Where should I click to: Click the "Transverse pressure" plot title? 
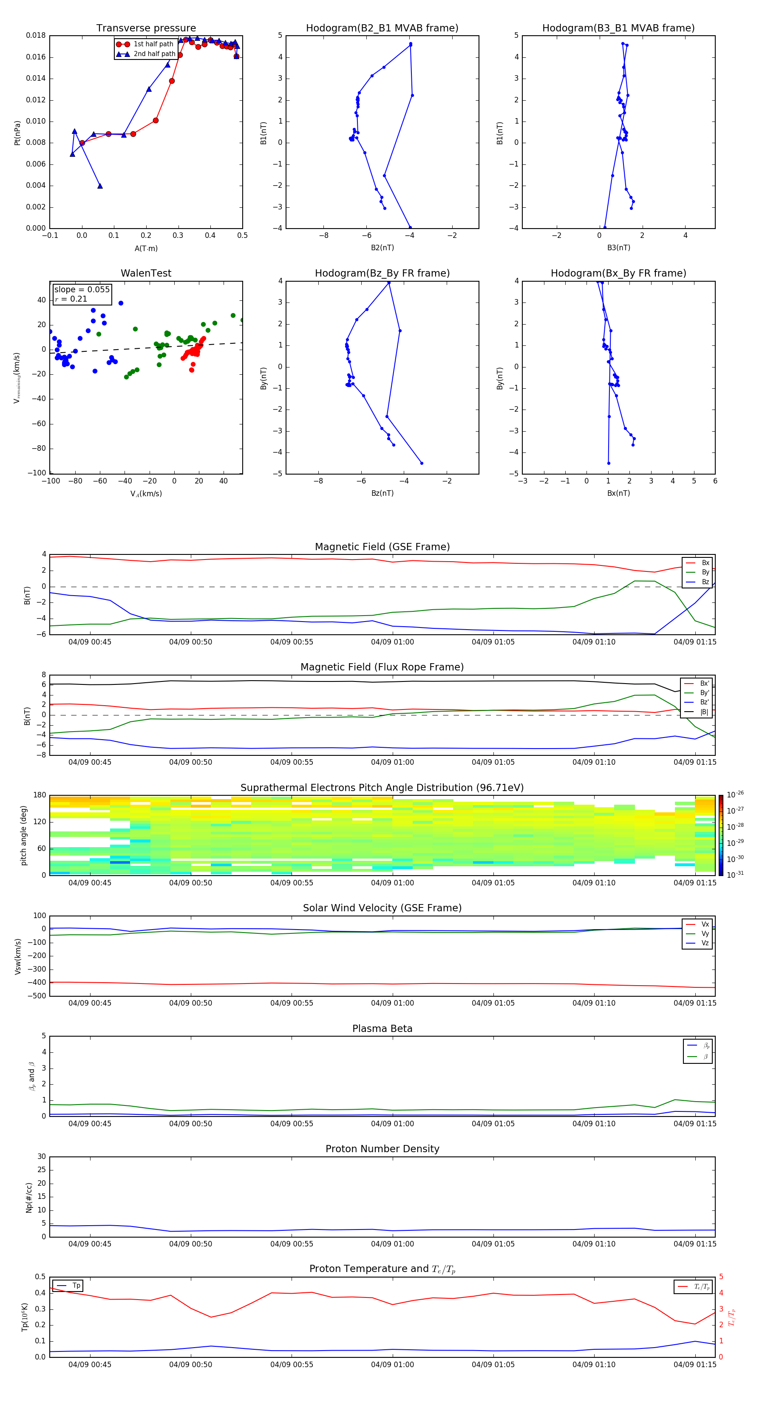point(146,28)
